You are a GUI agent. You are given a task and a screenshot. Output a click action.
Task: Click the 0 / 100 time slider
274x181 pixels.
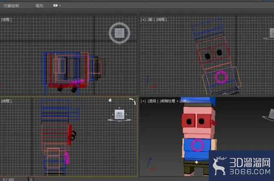14,179
